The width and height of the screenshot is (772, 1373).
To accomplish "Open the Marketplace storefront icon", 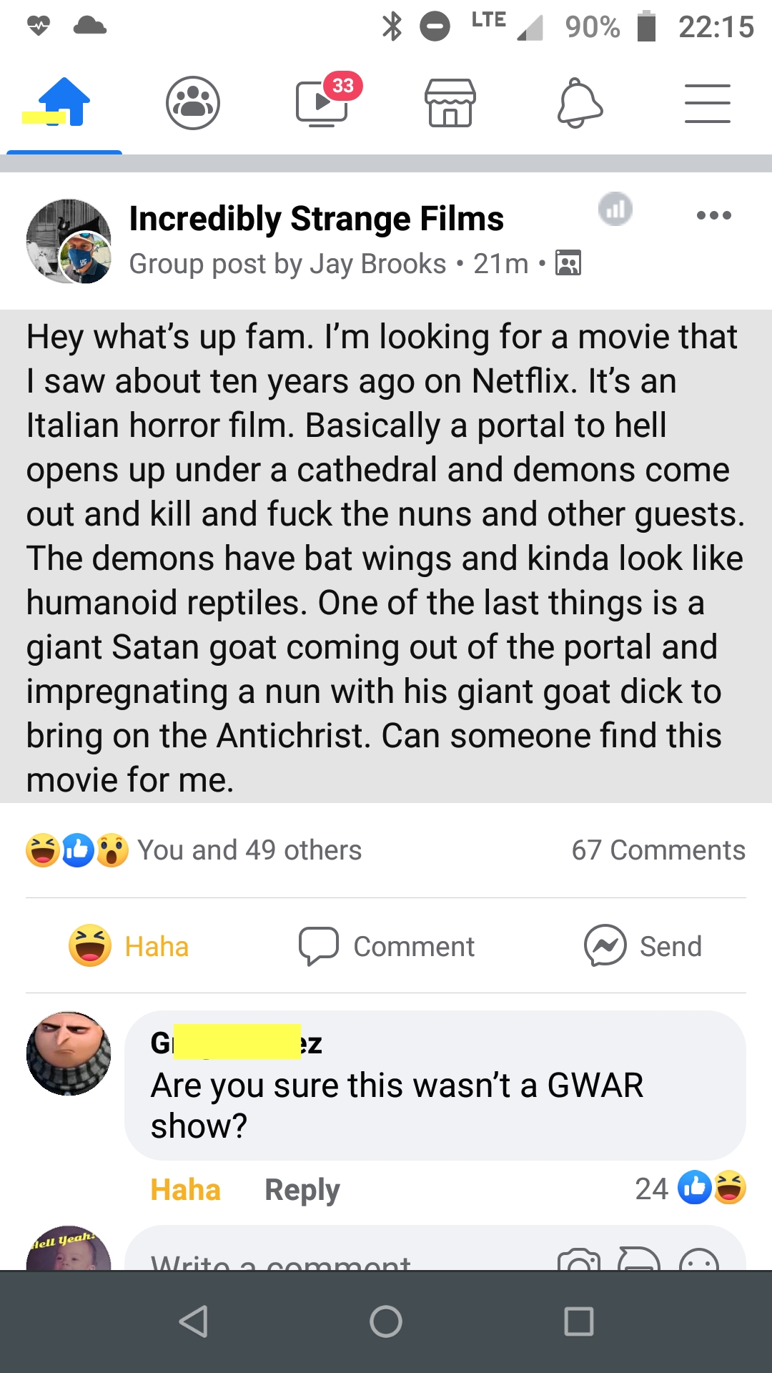I will pyautogui.click(x=450, y=104).
